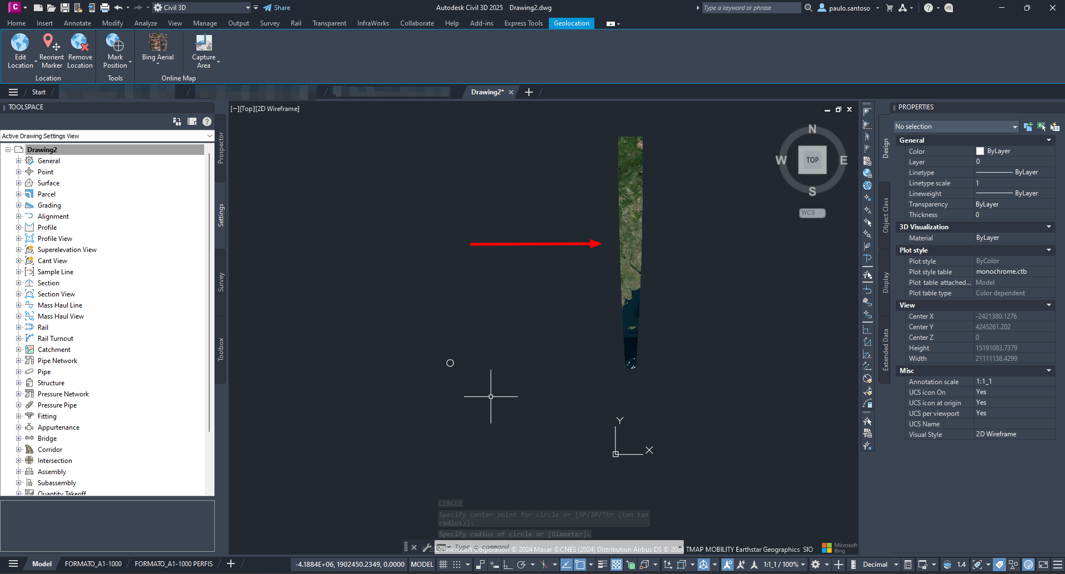This screenshot has width=1065, height=574.
Task: Click the Share button
Action: tap(277, 8)
